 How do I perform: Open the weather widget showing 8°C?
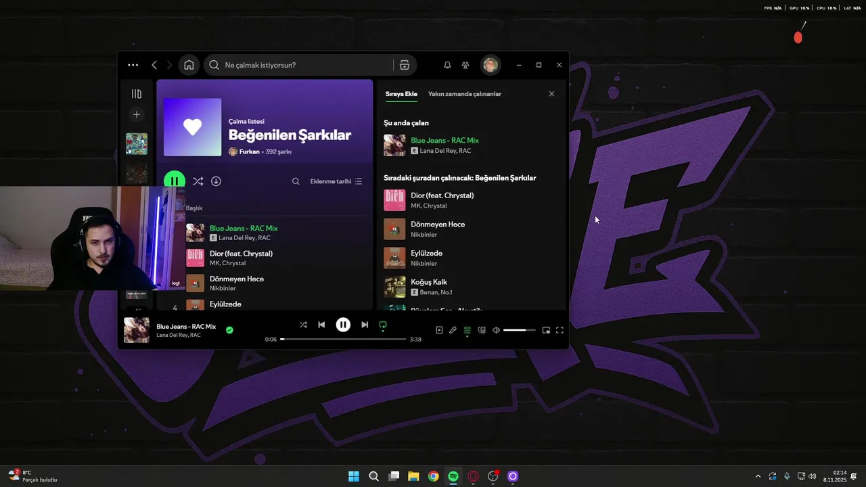tap(32, 476)
